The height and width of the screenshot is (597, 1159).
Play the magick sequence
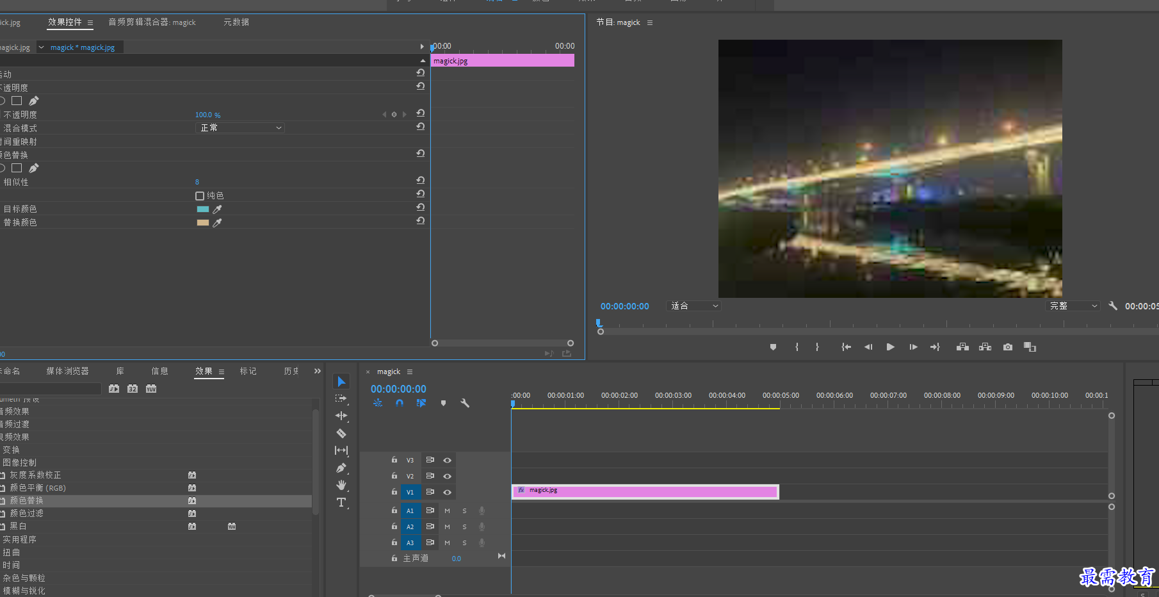point(890,347)
